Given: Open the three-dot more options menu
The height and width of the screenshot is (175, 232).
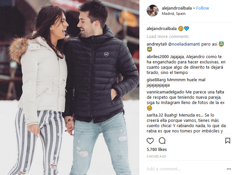Looking at the screenshot, I should click(x=229, y=169).
